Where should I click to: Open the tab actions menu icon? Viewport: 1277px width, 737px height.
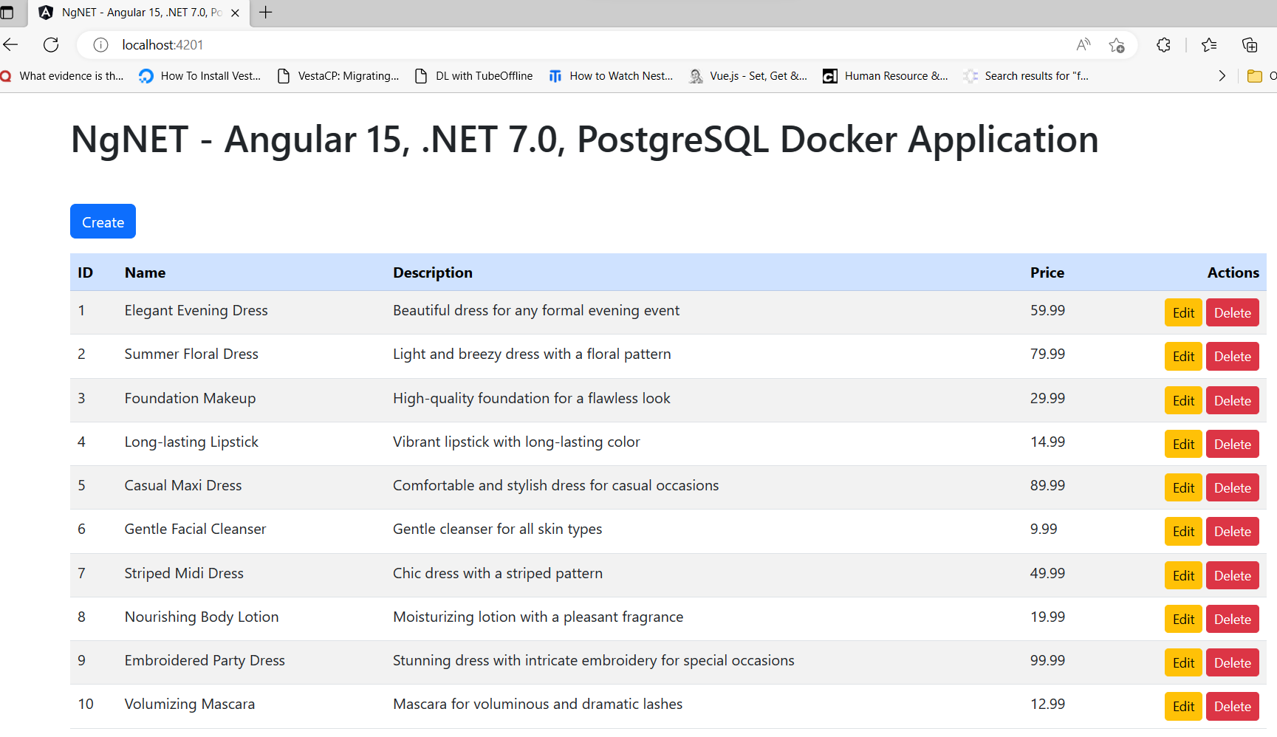coord(7,13)
